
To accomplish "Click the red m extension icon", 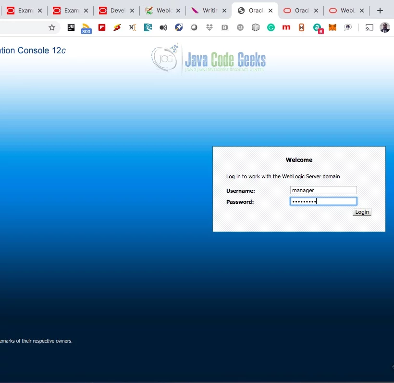I will pos(286,27).
